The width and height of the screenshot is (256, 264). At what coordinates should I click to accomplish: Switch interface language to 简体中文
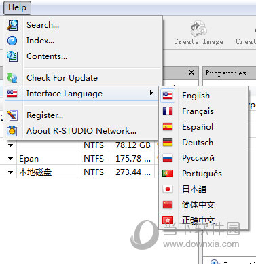tap(204, 205)
